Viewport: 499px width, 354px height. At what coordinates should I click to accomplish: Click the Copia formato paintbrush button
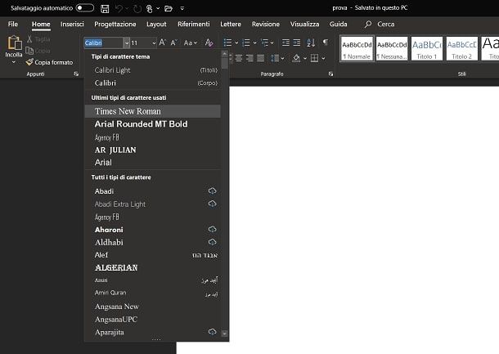pos(50,62)
